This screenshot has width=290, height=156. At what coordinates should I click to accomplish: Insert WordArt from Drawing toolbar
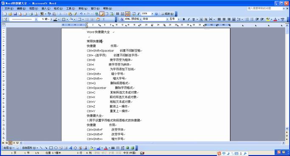click(70, 148)
